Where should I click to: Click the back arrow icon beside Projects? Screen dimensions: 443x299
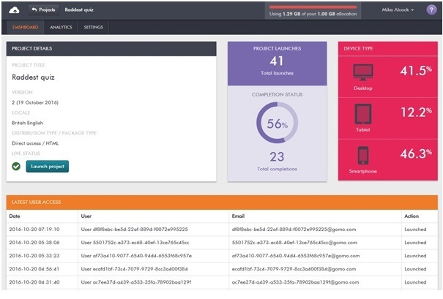pyautogui.click(x=34, y=10)
